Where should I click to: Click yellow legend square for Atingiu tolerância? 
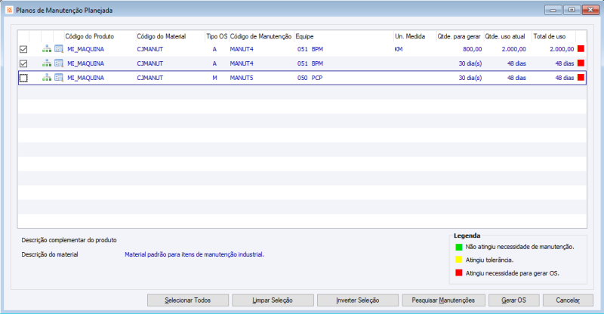[459, 260]
